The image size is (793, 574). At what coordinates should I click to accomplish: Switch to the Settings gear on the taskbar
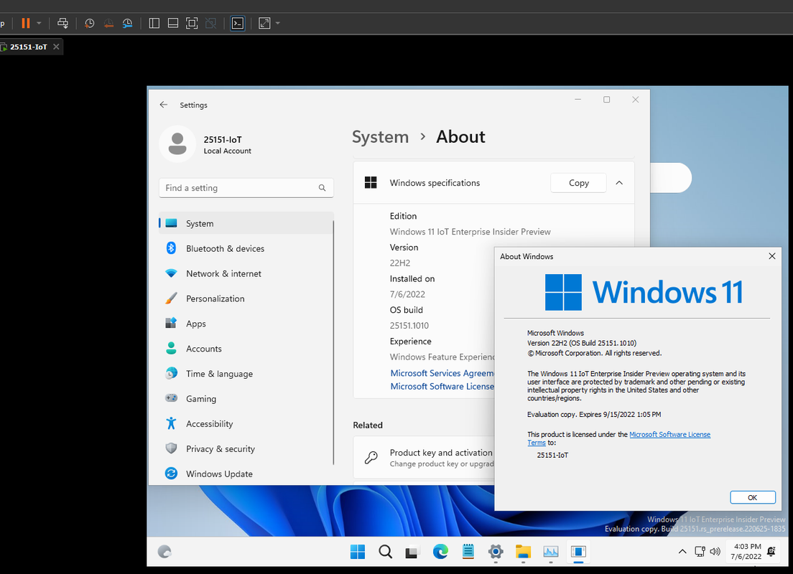click(496, 552)
